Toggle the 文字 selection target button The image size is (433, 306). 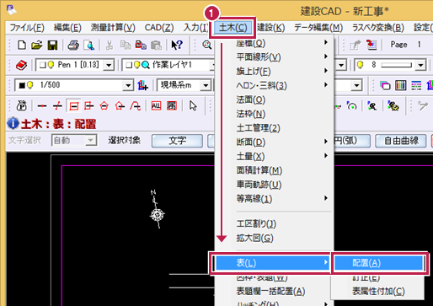(177, 141)
